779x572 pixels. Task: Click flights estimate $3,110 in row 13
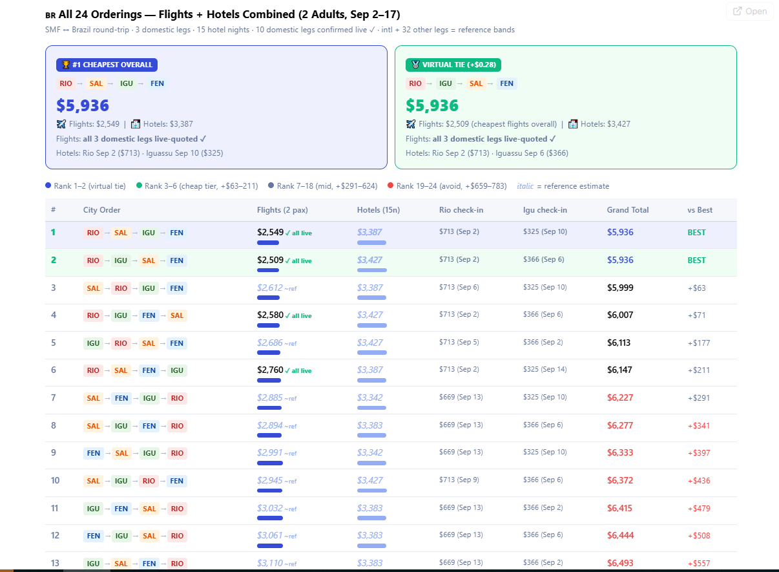[x=270, y=563]
